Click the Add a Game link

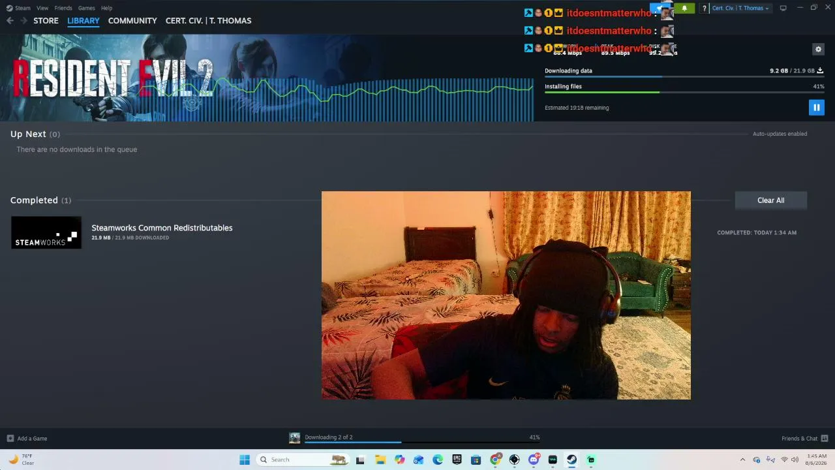32,439
